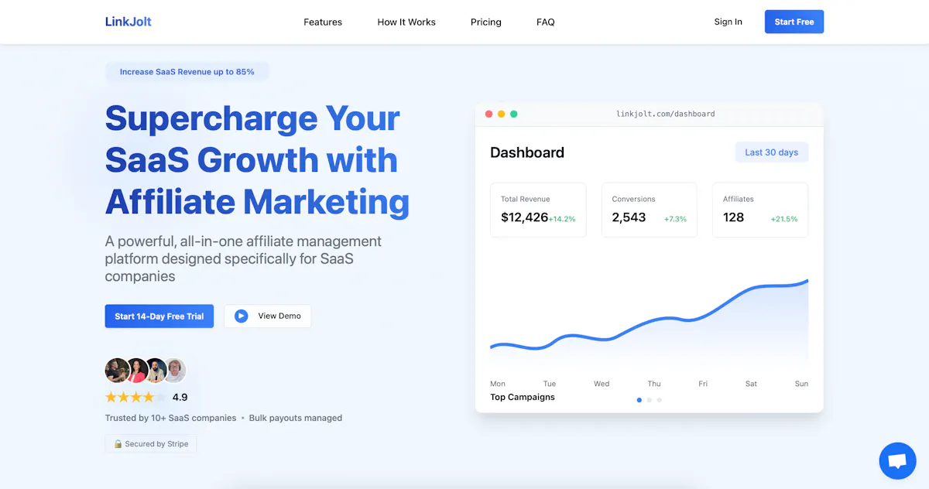Click the Mon label on chart axis
929x489 pixels.
(498, 384)
